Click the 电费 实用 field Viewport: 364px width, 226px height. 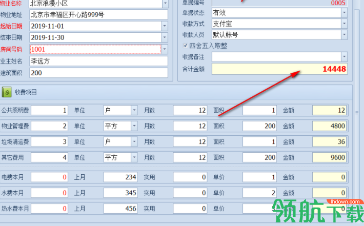(190, 177)
